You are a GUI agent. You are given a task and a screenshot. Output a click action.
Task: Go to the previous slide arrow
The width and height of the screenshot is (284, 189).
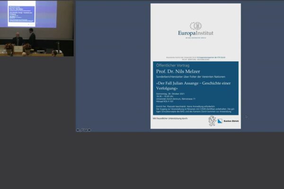coord(78,130)
